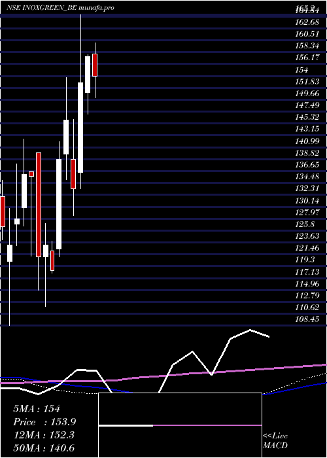Click the MACD box horizontal signal line
Viewport: 327px width, 458px height.
tap(180, 425)
